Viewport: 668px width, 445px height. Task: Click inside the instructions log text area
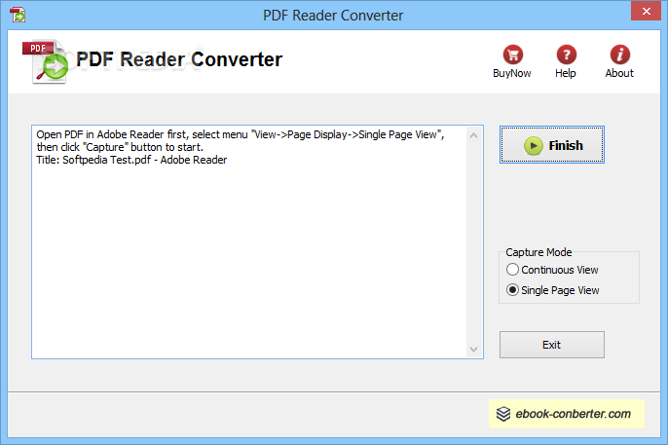click(x=257, y=241)
